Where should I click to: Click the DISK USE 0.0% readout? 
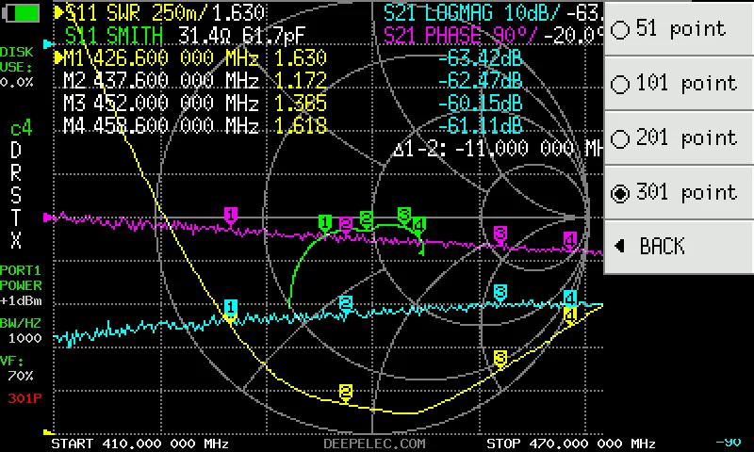click(17, 67)
